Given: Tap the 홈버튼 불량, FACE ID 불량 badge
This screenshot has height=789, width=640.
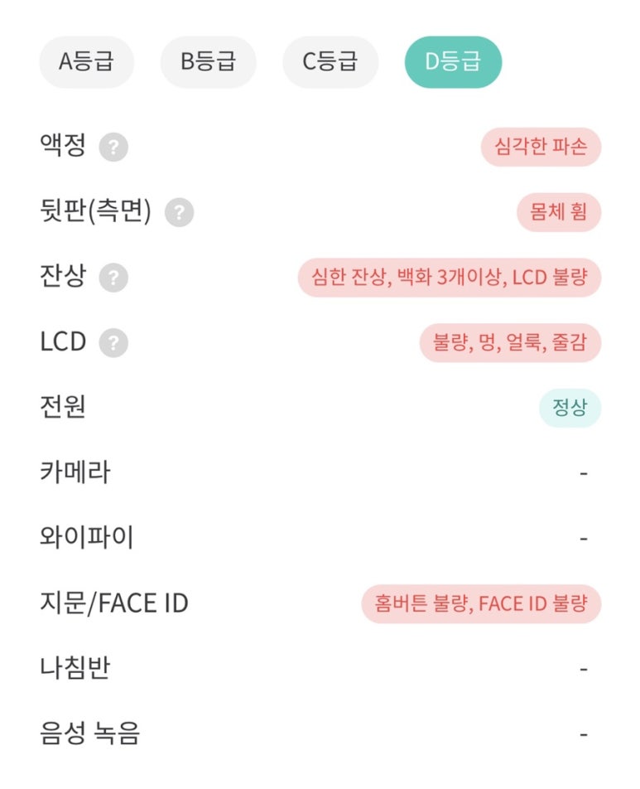Looking at the screenshot, I should [x=481, y=603].
